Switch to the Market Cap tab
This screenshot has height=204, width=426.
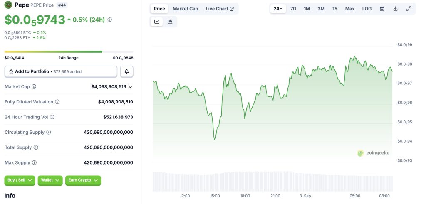[185, 9]
